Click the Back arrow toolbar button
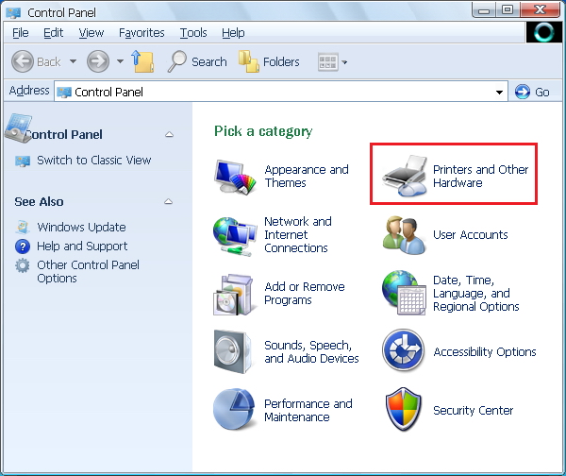Image resolution: width=566 pixels, height=476 pixels. point(23,61)
